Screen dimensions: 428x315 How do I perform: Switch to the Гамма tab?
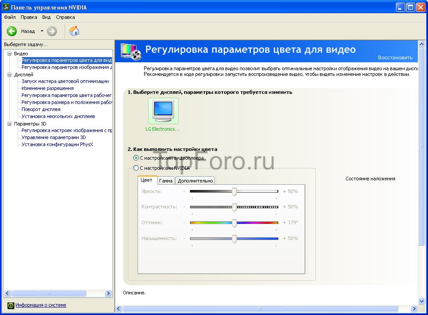click(166, 181)
